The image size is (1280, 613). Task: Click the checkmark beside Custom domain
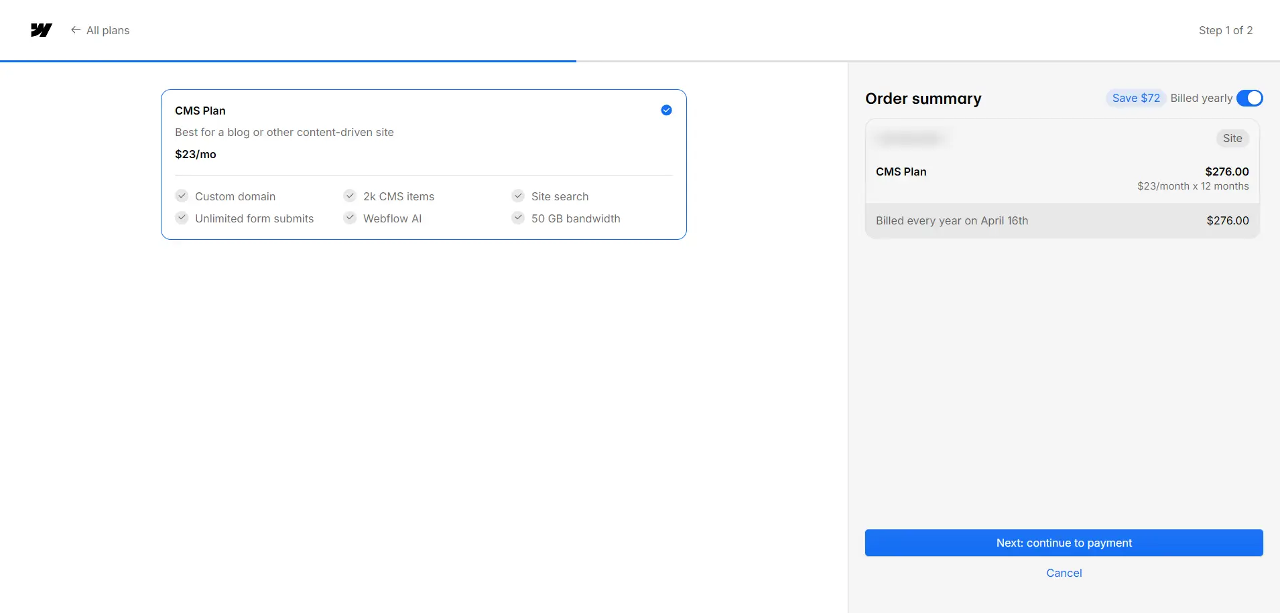[x=182, y=196]
